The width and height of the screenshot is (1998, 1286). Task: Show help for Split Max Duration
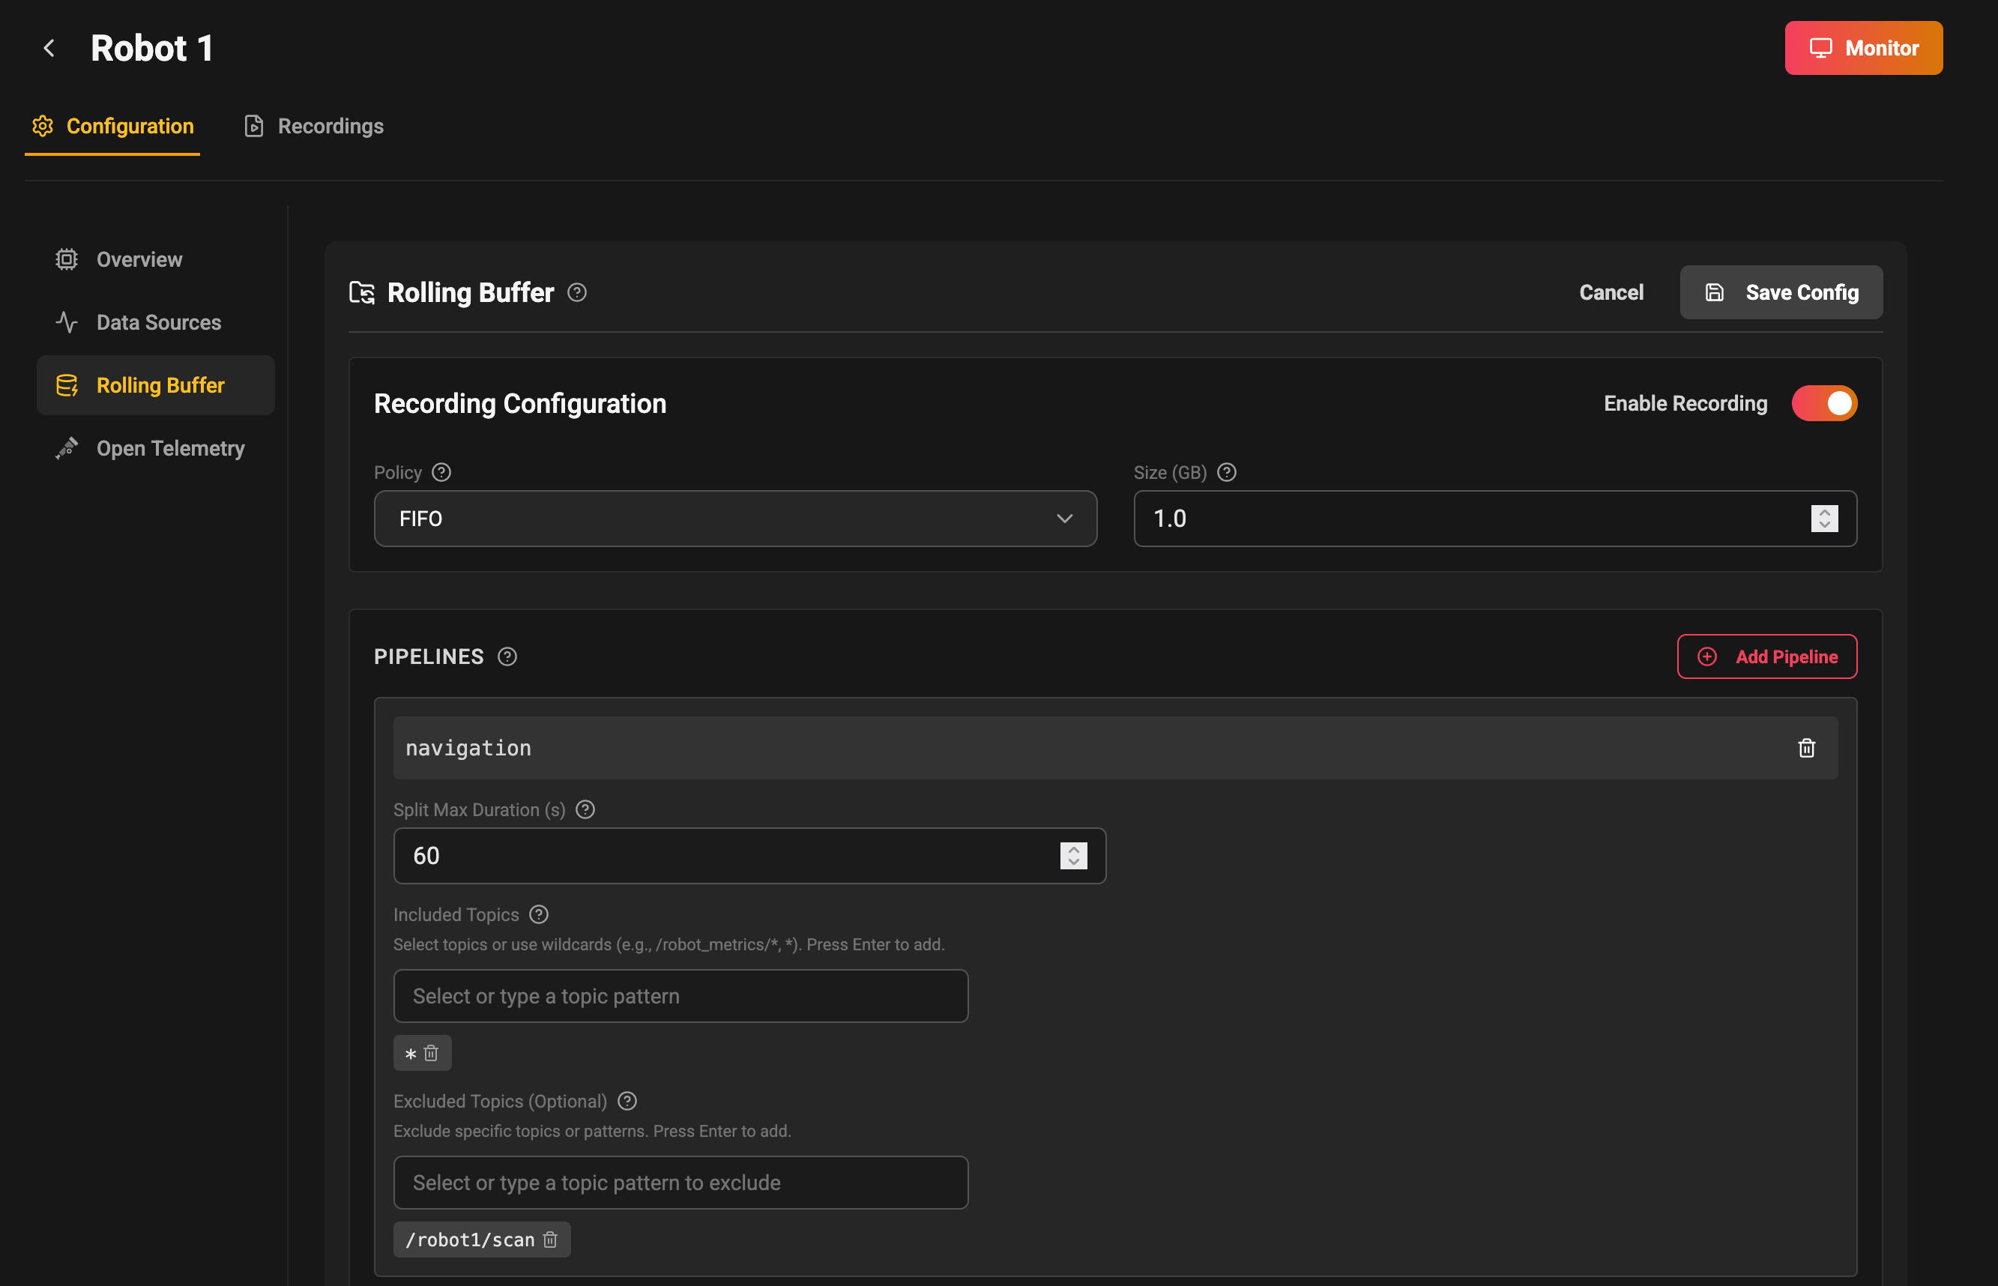click(x=585, y=810)
